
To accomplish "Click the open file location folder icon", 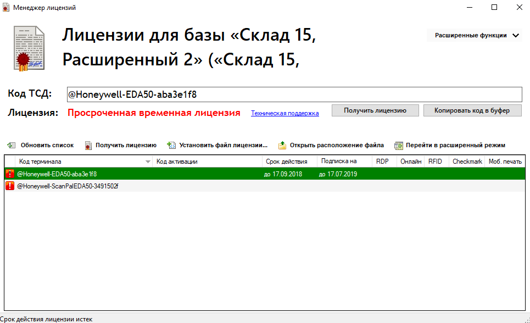I will (282, 145).
